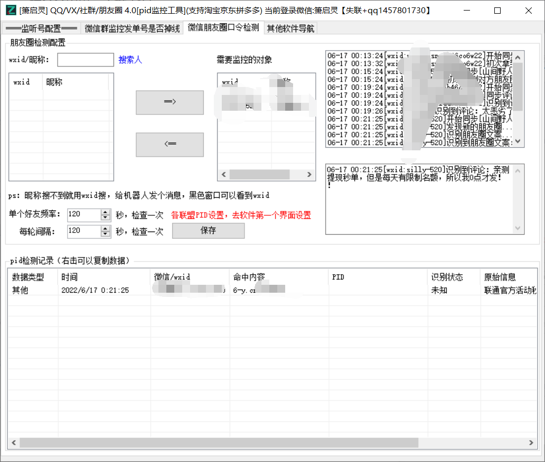Click right arrow of monitored list scrollbar
This screenshot has height=462, width=545.
309,174
